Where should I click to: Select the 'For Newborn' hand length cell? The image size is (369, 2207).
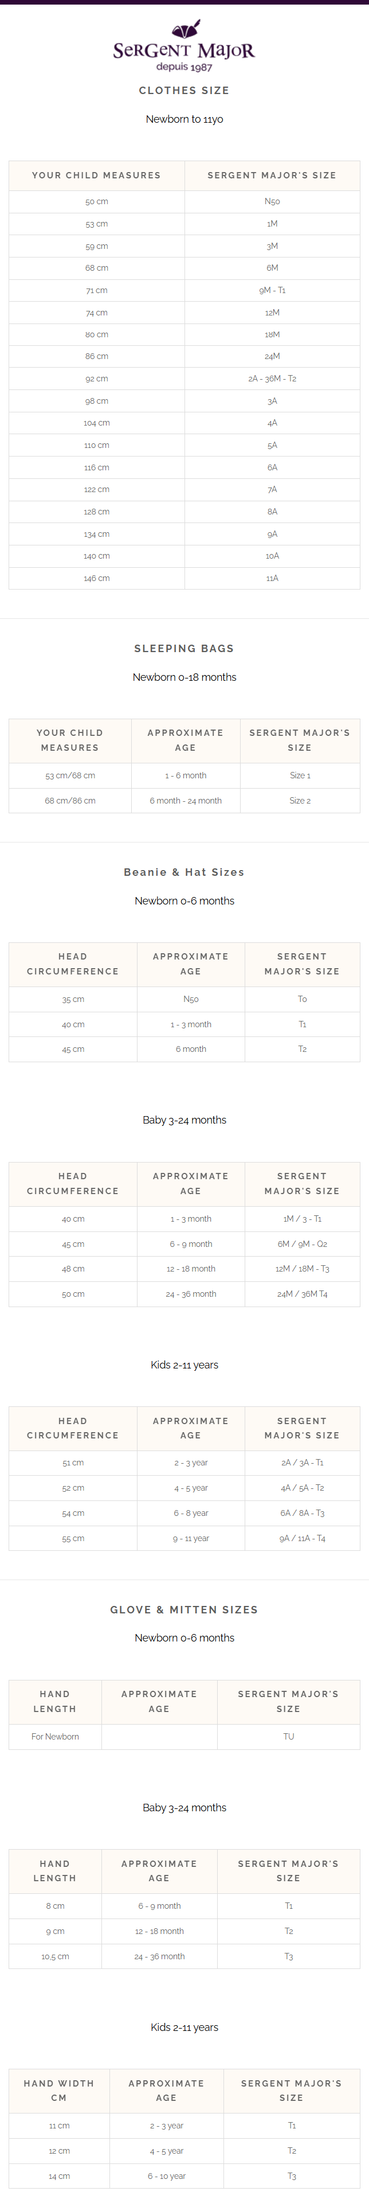55,1737
